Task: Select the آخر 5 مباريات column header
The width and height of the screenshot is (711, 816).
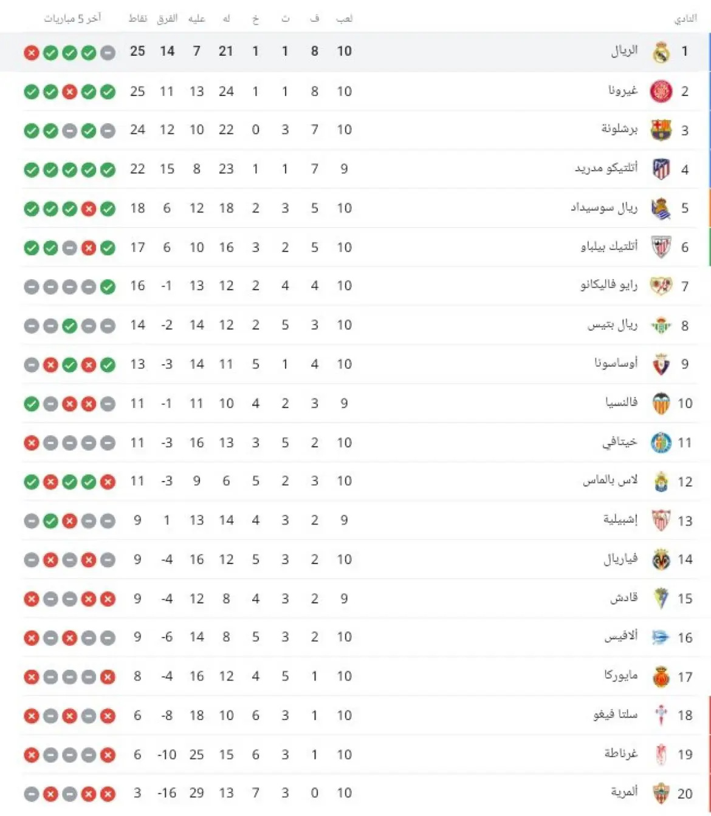Action: coord(72,19)
